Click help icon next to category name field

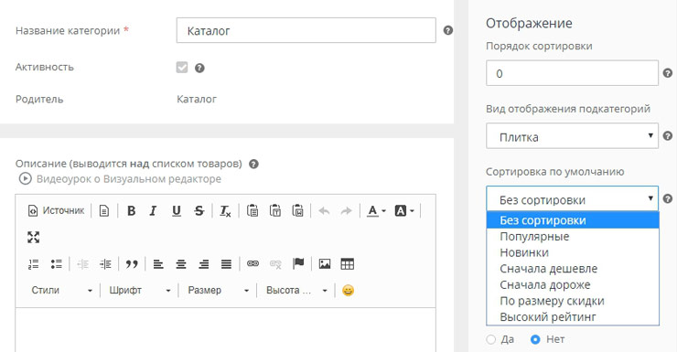(x=448, y=30)
